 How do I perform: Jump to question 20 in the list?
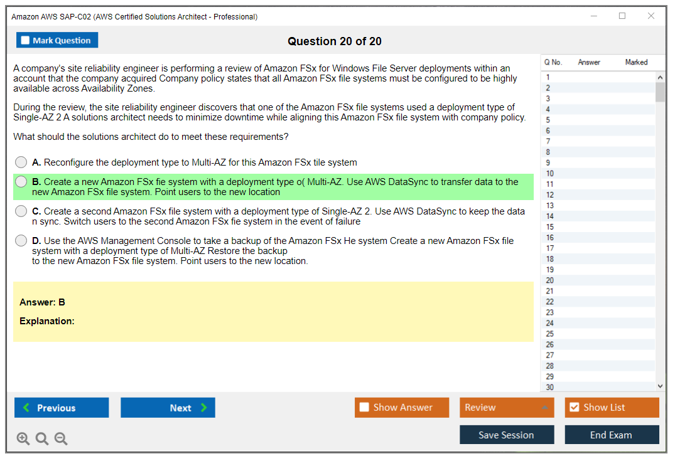pos(550,280)
